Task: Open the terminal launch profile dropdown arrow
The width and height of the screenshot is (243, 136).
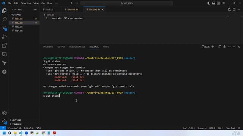Action: coord(215,47)
